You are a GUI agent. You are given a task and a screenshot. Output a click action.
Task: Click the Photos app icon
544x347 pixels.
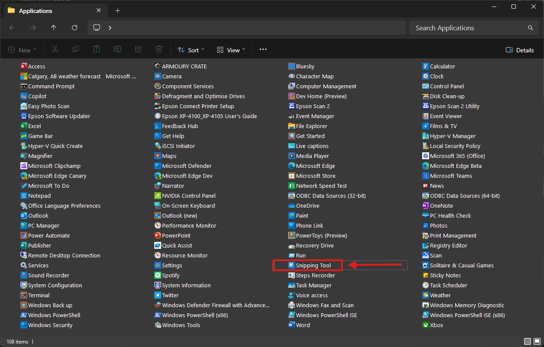426,225
